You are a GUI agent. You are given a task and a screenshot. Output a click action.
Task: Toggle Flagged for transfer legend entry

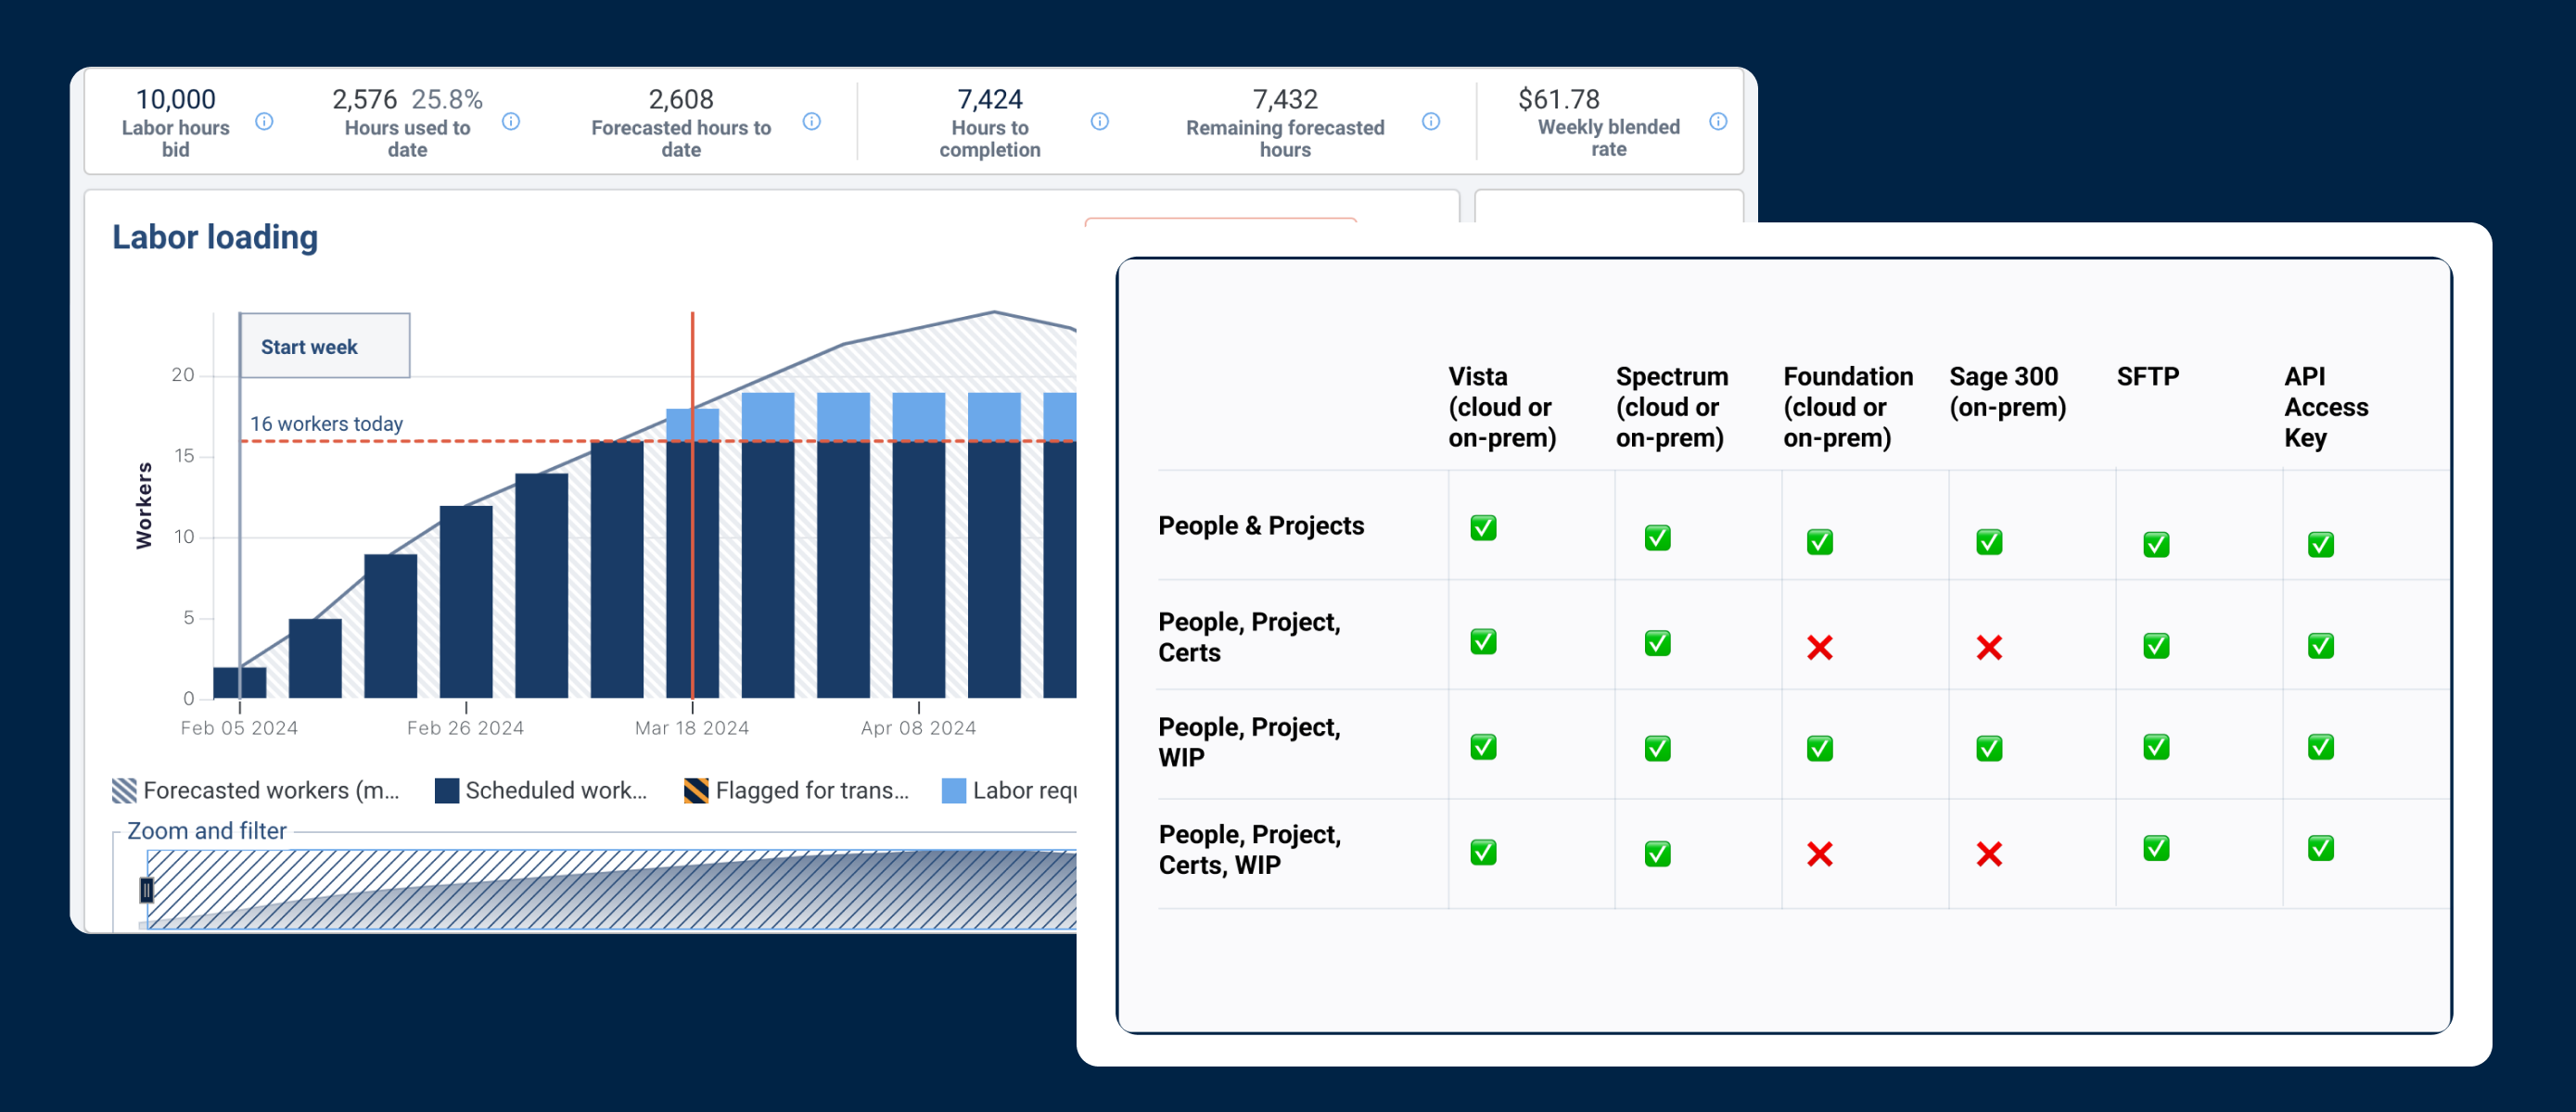click(x=797, y=790)
